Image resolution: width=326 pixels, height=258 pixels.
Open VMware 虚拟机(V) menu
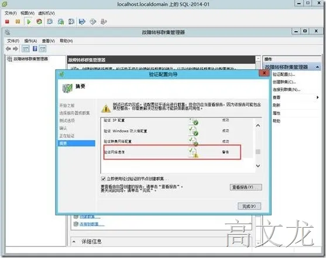click(46, 13)
